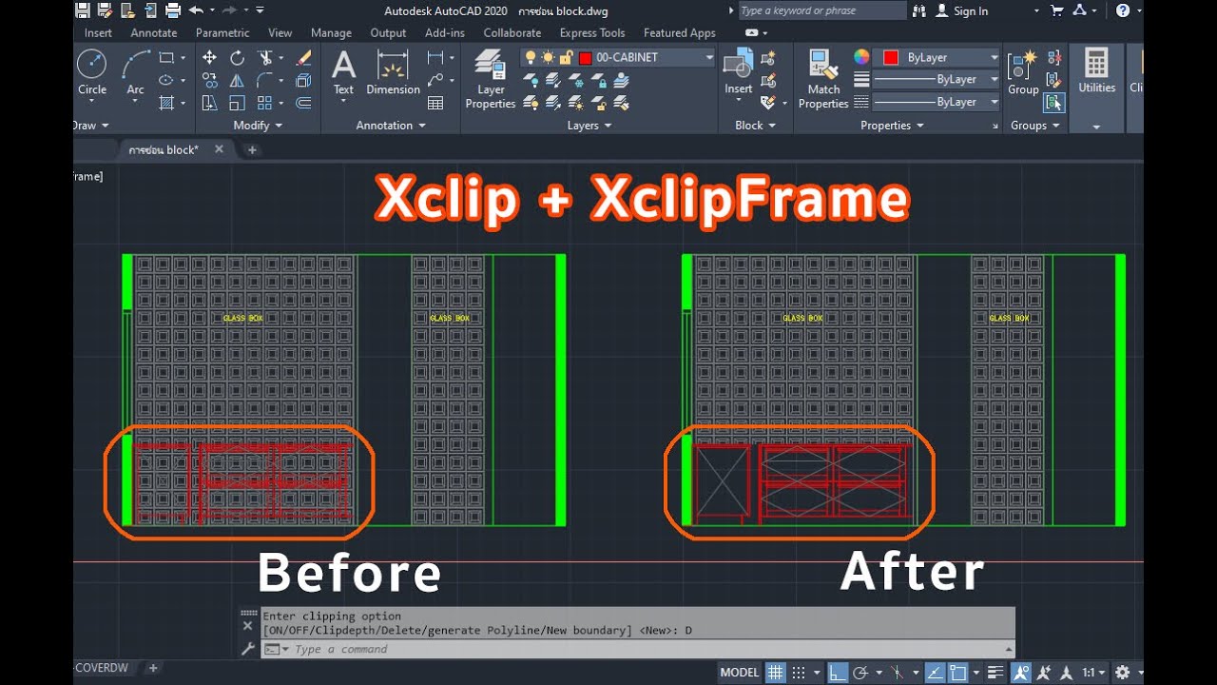Open the Utilities panel icon
The width and height of the screenshot is (1217, 685).
[1096, 72]
